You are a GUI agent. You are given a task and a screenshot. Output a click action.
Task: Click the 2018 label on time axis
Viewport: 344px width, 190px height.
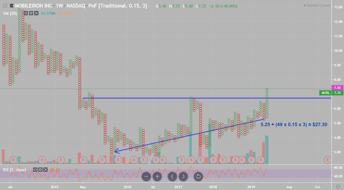coord(213,187)
